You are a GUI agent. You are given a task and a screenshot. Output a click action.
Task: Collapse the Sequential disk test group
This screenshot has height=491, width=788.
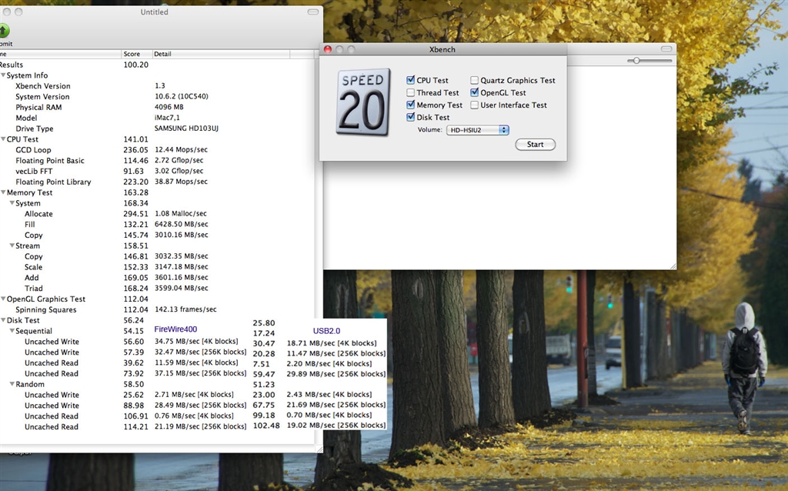pyautogui.click(x=12, y=331)
